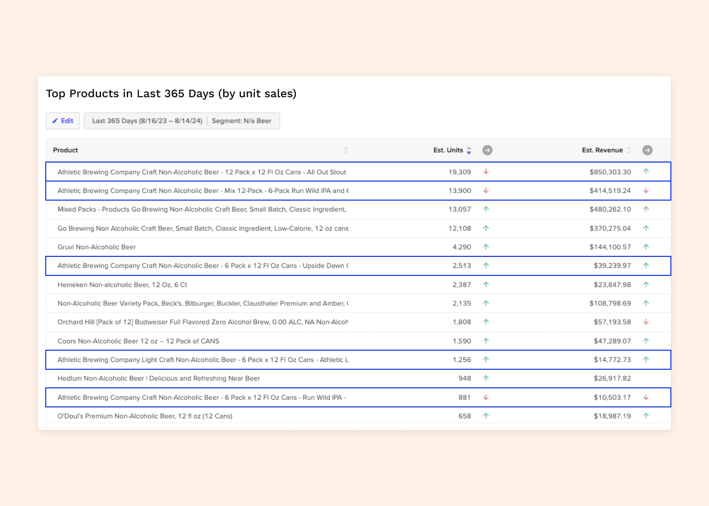Click green up arrow beside 2,513 units
709x506 pixels.
tap(486, 265)
